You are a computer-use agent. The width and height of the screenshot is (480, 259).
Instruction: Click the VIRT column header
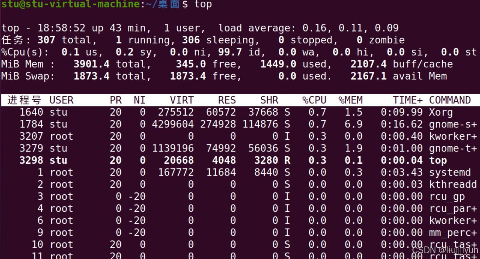[x=182, y=100]
